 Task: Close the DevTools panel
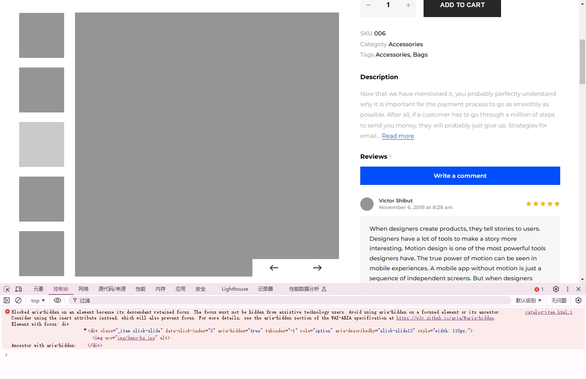(579, 289)
